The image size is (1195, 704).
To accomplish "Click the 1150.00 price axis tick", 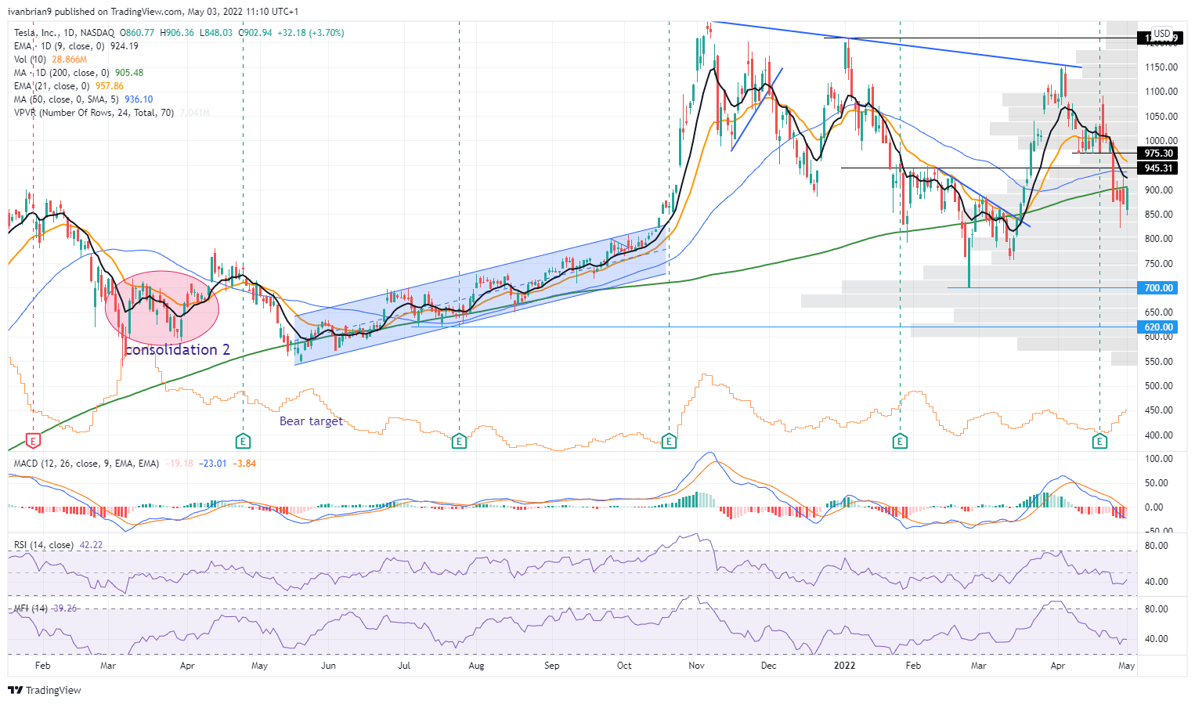I will click(x=1161, y=67).
